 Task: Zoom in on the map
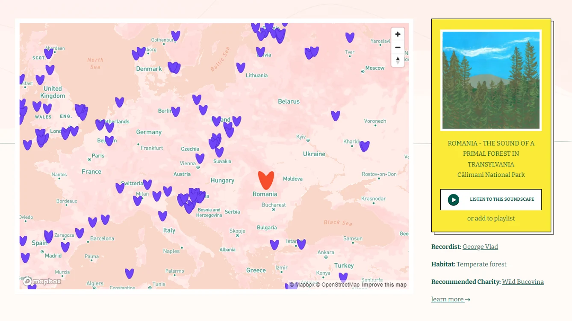[x=398, y=34]
